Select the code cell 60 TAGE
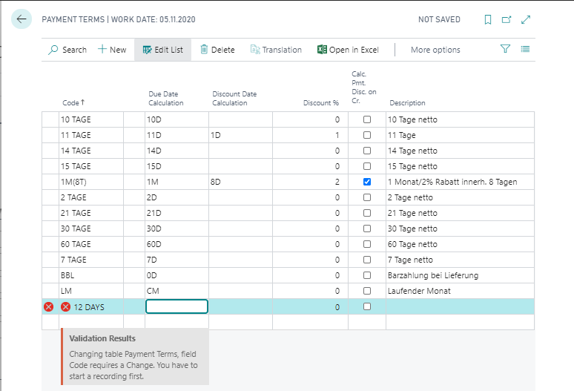The image size is (574, 391). point(91,244)
